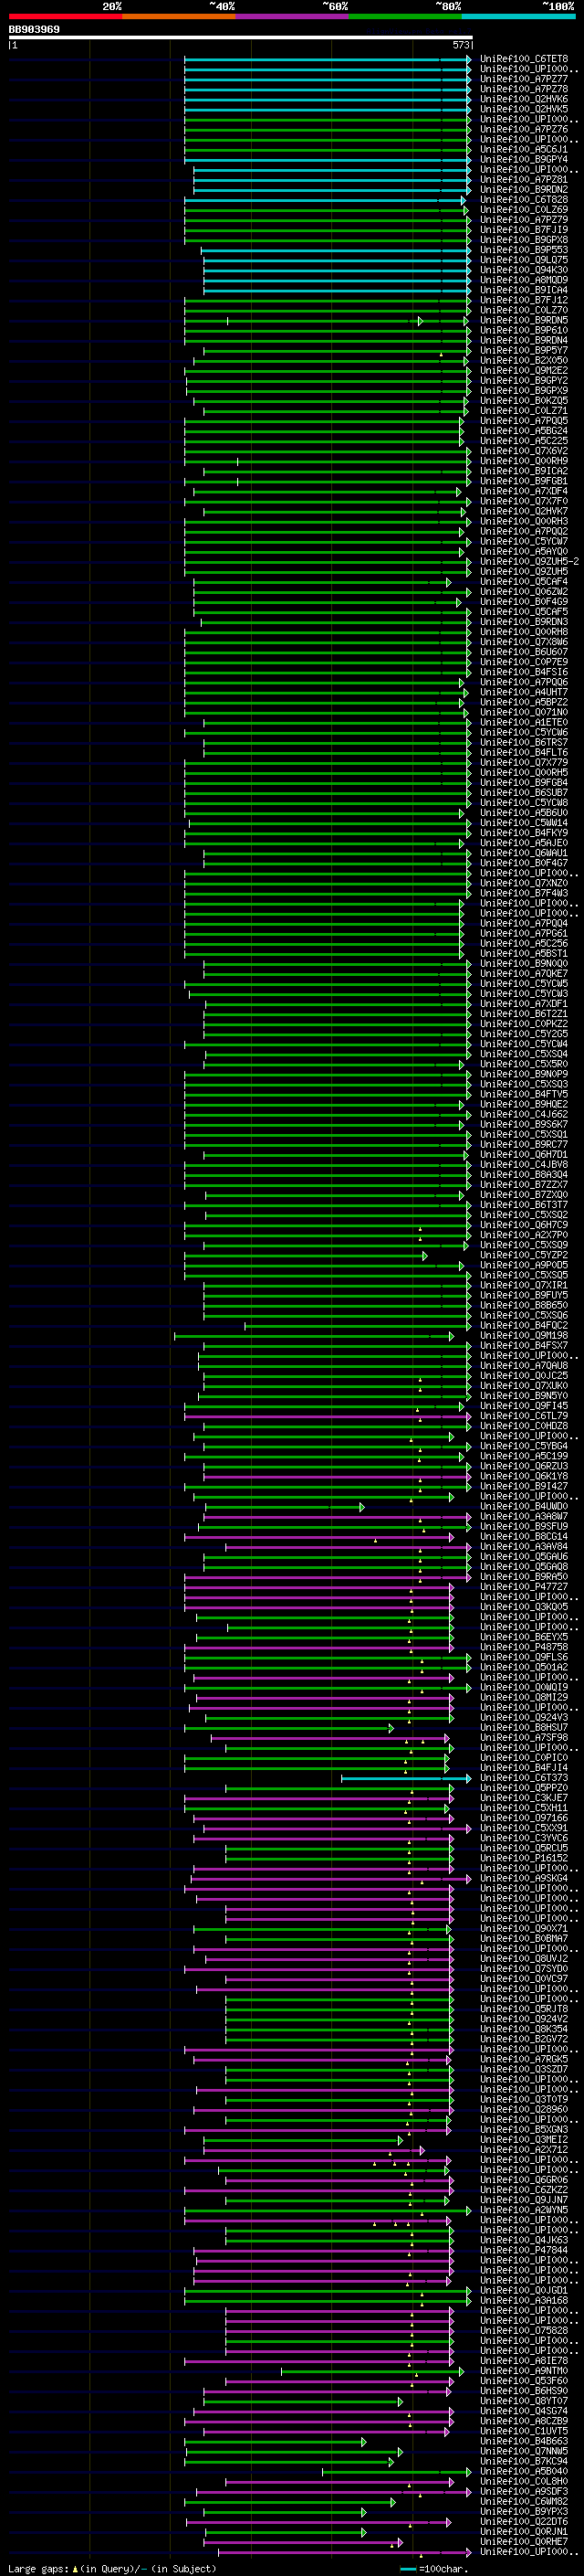Click the =100char. scale legend

pyautogui.click(x=434, y=2569)
